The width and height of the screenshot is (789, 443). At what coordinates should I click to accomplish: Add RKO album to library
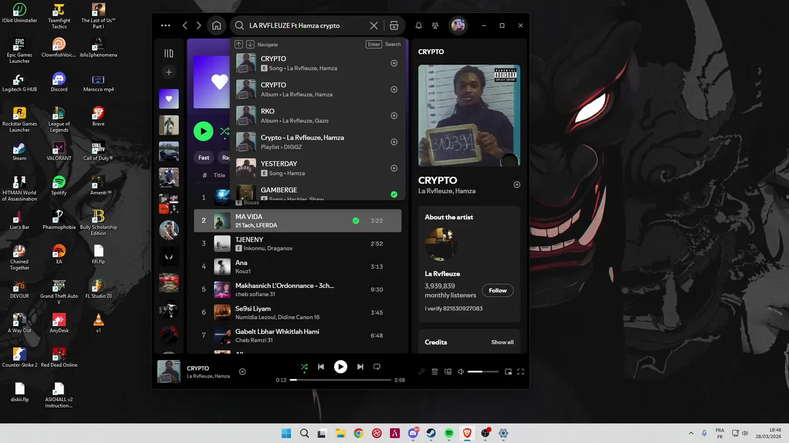click(394, 116)
